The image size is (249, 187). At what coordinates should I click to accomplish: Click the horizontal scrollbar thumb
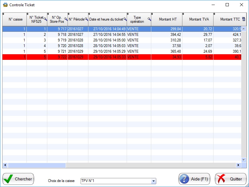tap(37, 165)
